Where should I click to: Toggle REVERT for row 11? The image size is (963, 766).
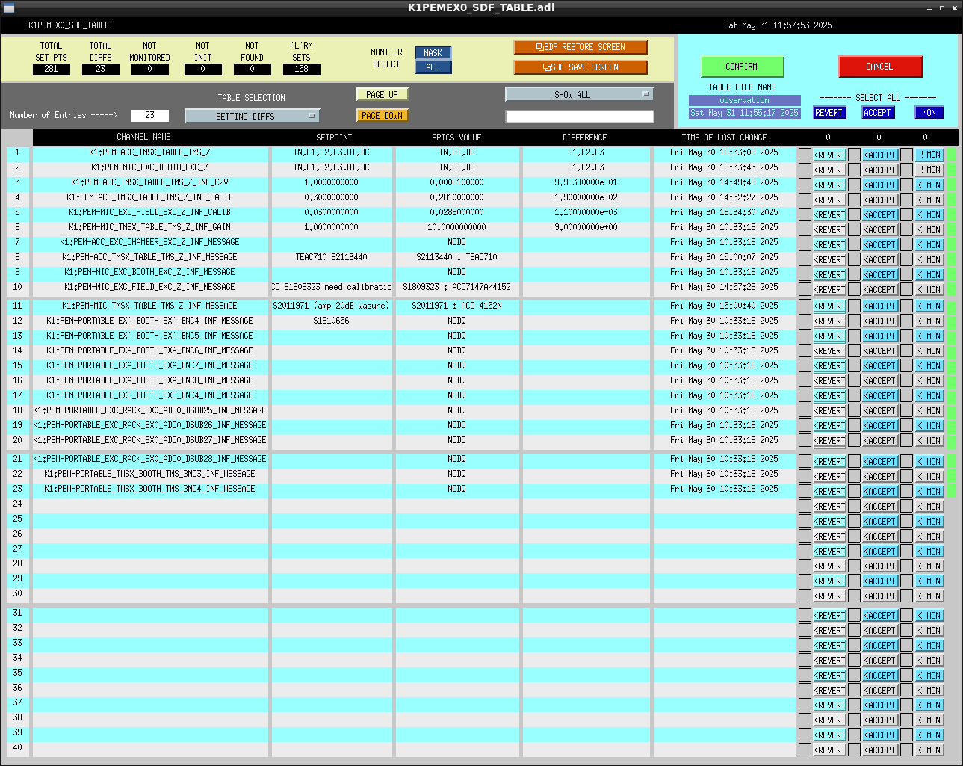coord(829,306)
